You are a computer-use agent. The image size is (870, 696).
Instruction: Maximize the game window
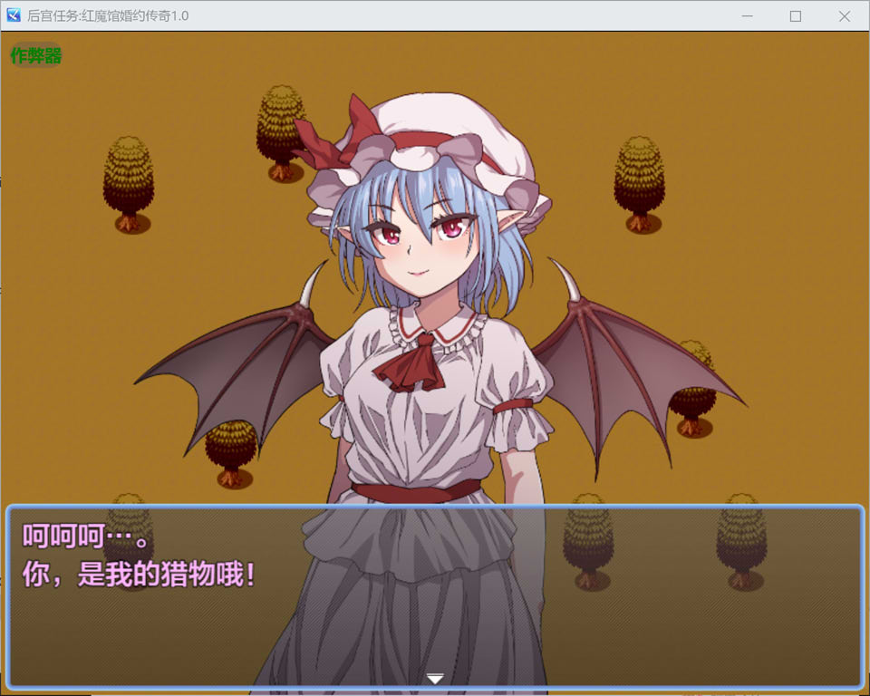click(796, 16)
